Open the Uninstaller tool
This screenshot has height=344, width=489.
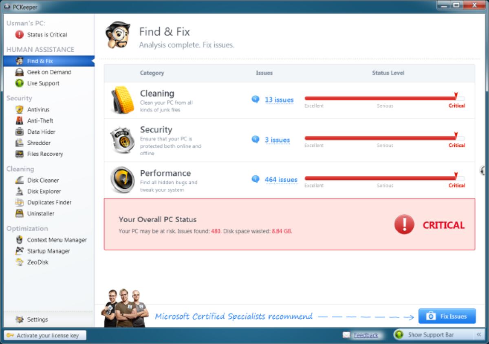40,213
